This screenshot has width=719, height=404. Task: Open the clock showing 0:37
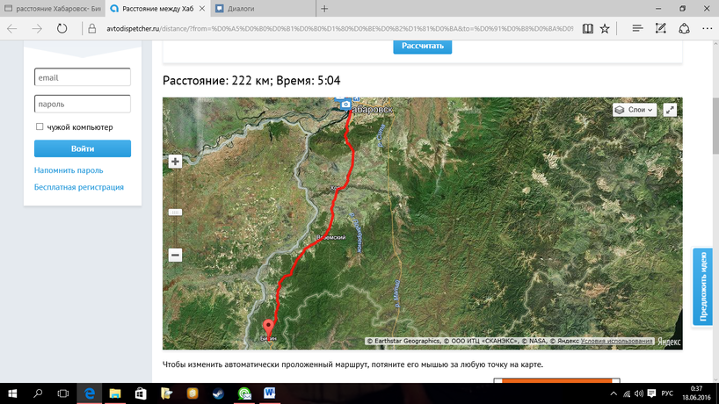tap(695, 393)
